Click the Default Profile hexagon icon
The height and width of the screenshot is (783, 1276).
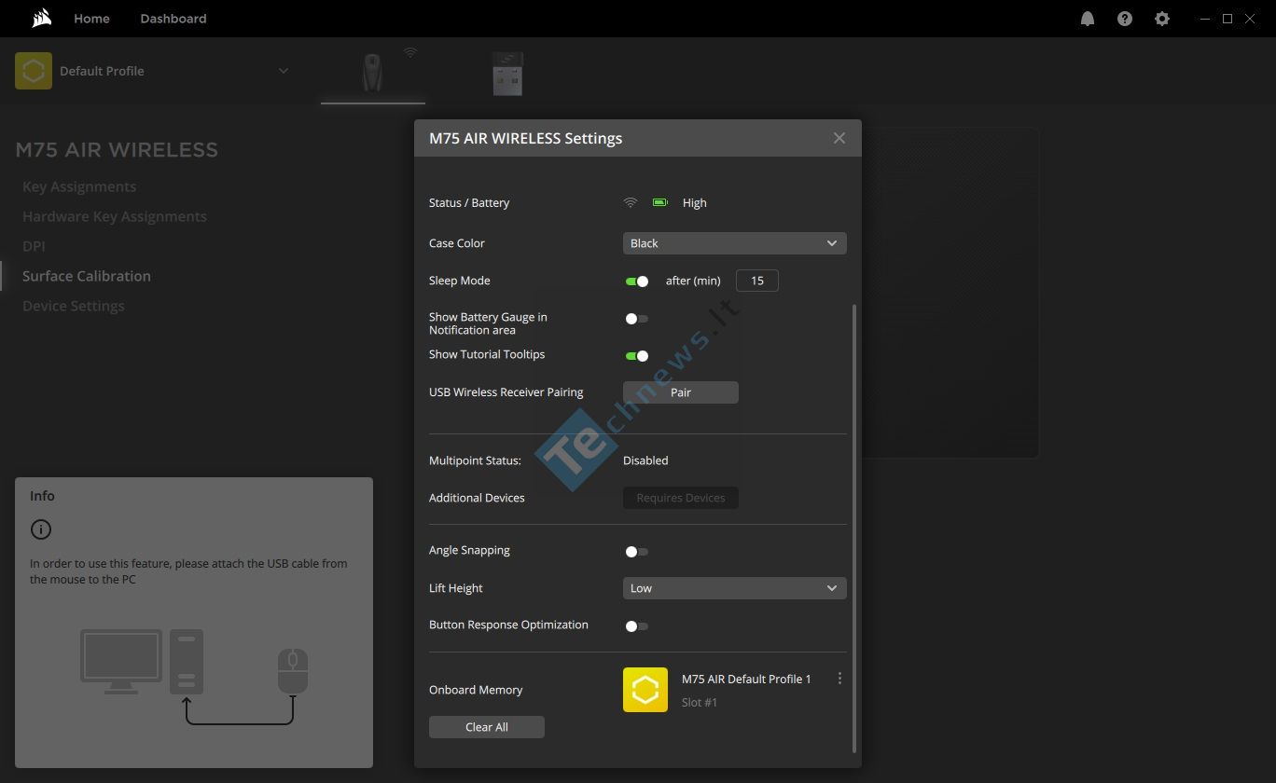[x=34, y=71]
